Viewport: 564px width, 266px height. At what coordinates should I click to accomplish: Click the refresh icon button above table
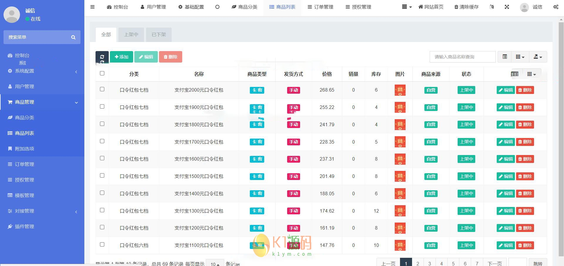[x=102, y=57]
